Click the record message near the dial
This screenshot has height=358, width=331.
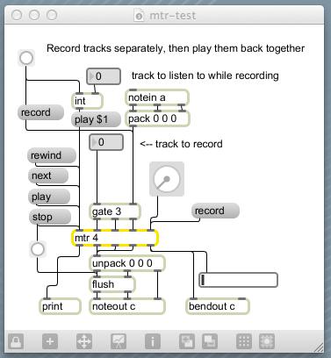(x=215, y=211)
